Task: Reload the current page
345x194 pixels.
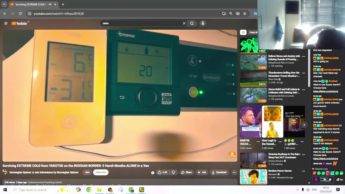Action: (x=20, y=13)
